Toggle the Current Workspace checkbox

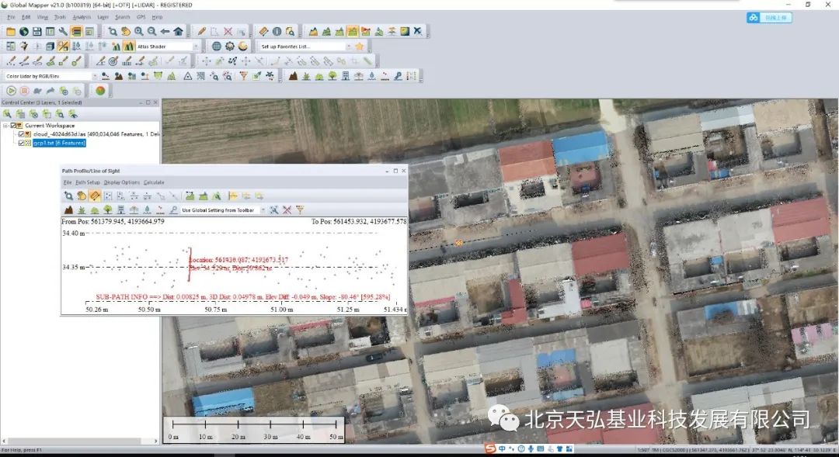click(13, 126)
